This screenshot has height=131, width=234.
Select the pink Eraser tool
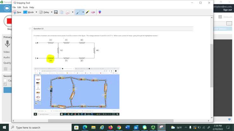[93, 12]
